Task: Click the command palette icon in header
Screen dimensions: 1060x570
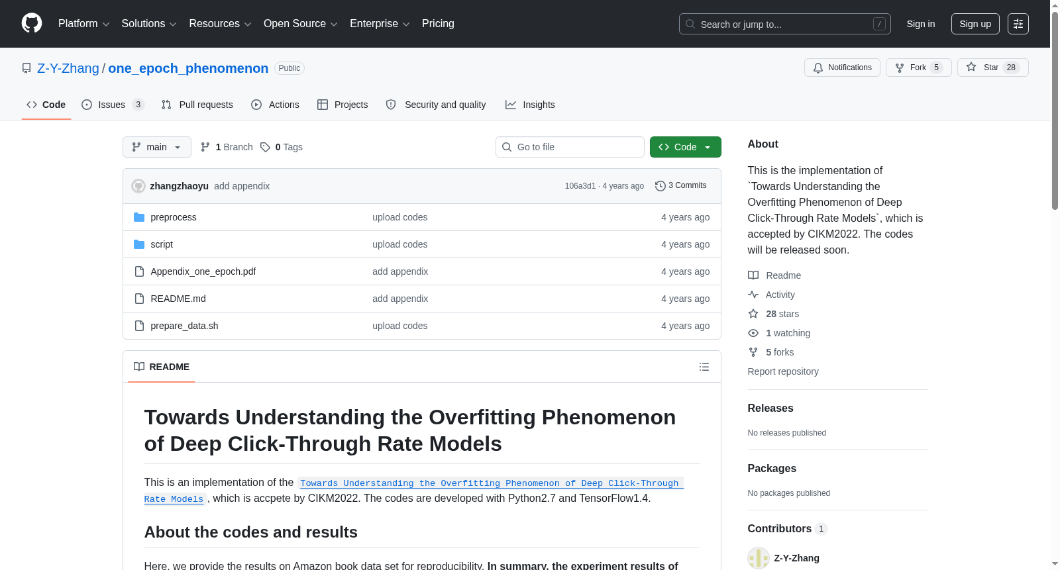Action: [1018, 24]
